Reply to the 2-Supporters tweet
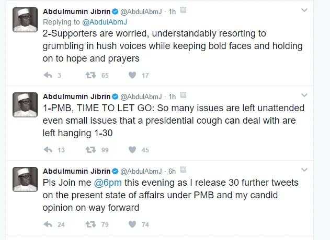The width and height of the screenshot is (330, 240). 48,75
